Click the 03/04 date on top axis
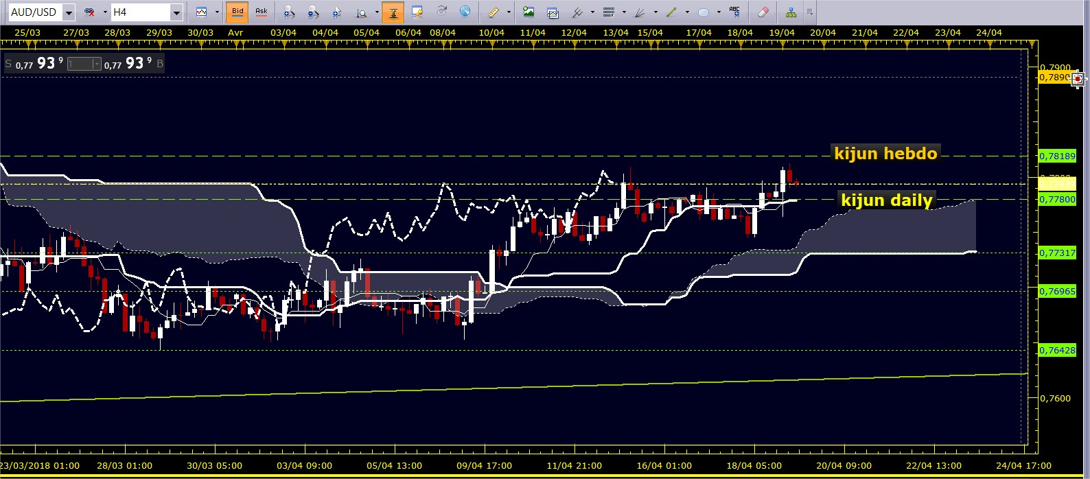 (283, 32)
